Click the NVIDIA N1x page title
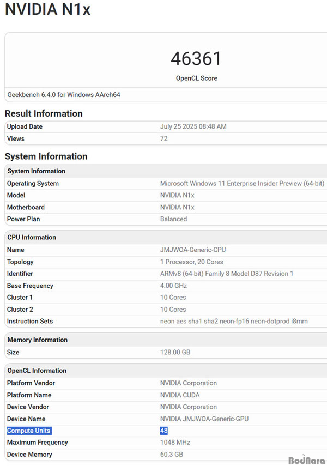 [48, 9]
